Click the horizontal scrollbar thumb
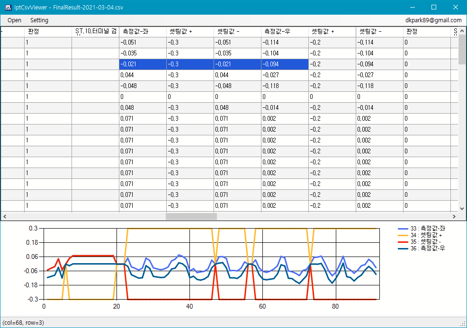467x328 pixels. pyautogui.click(x=191, y=216)
